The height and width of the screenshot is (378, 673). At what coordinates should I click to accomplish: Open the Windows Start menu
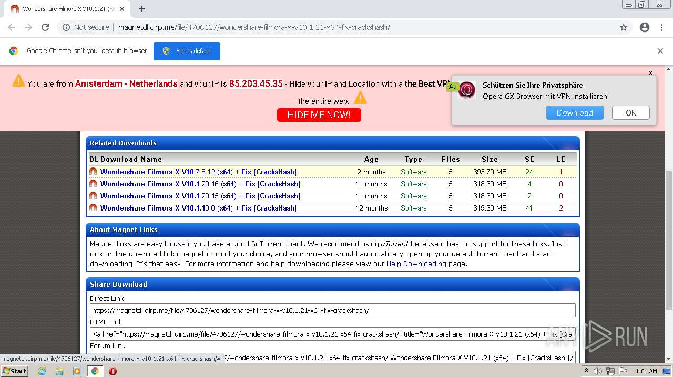tap(14, 371)
